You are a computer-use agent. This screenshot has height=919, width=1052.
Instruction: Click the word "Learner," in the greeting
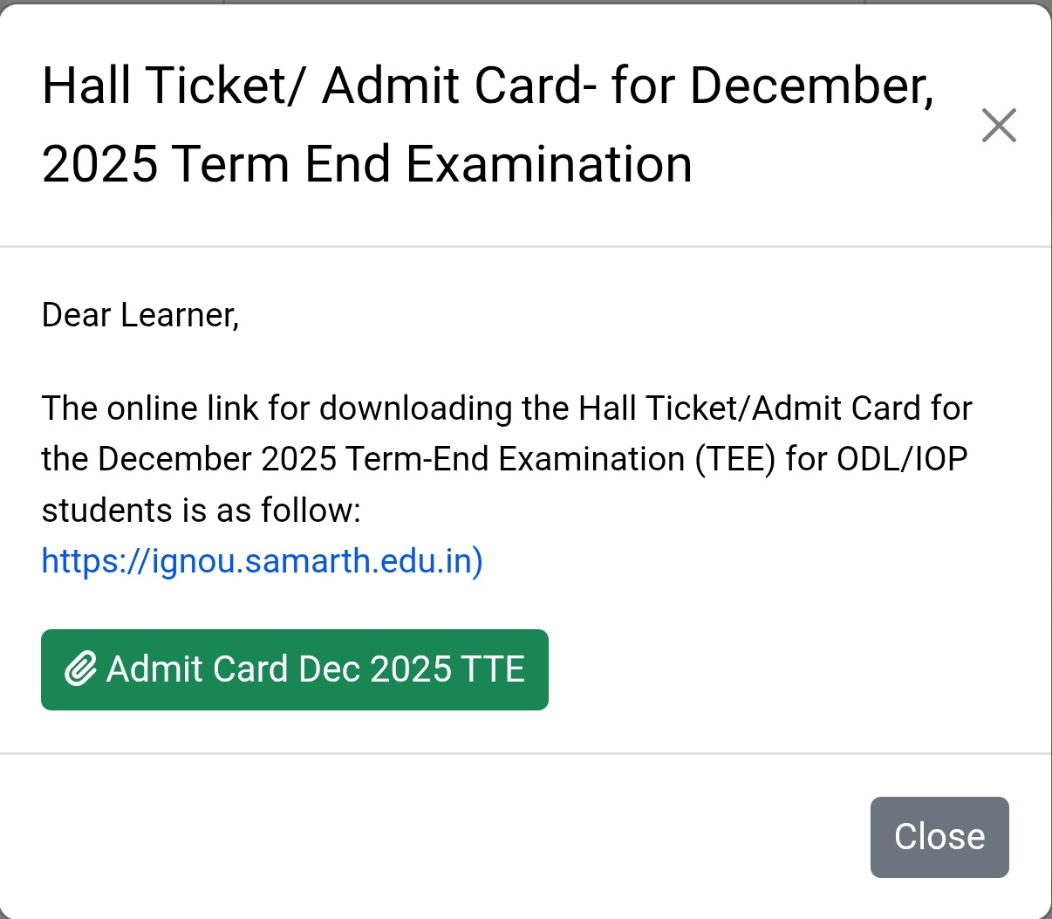pyautogui.click(x=180, y=315)
